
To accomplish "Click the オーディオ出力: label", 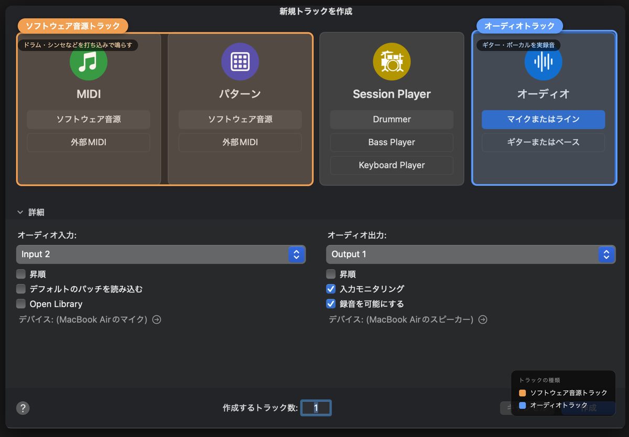I will tap(357, 236).
